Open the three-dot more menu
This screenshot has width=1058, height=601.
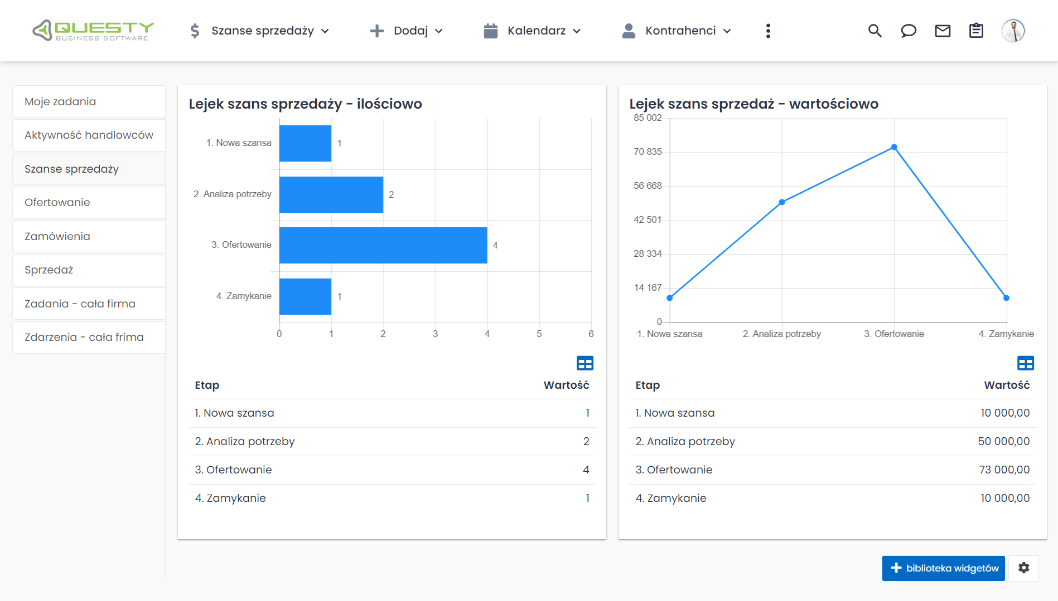[768, 31]
